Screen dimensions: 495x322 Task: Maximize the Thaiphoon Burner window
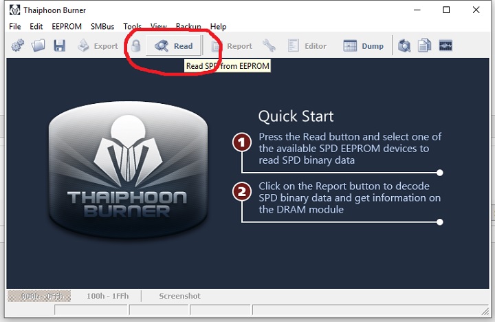[446, 10]
